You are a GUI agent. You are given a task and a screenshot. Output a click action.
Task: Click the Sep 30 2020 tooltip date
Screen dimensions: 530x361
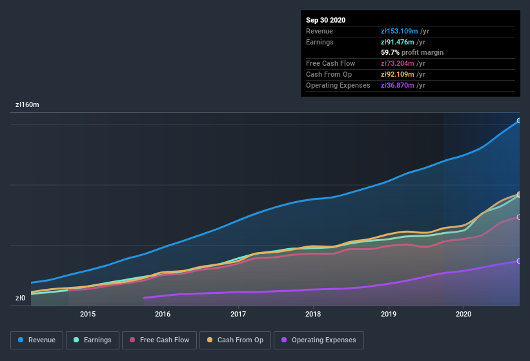(x=325, y=20)
